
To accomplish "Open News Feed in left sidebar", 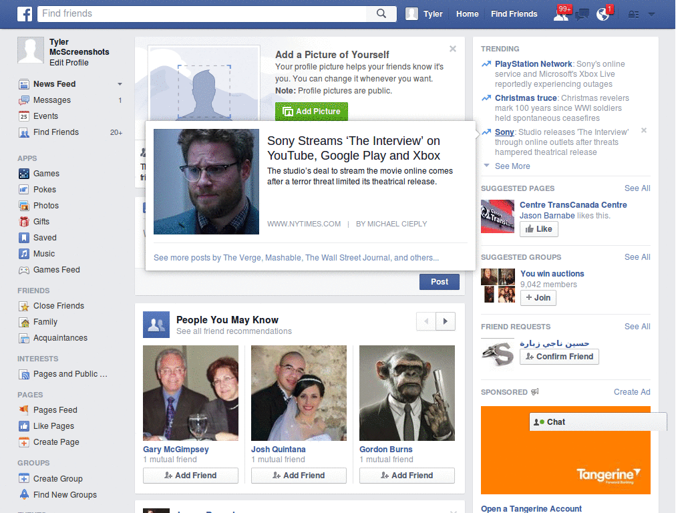I will [55, 83].
